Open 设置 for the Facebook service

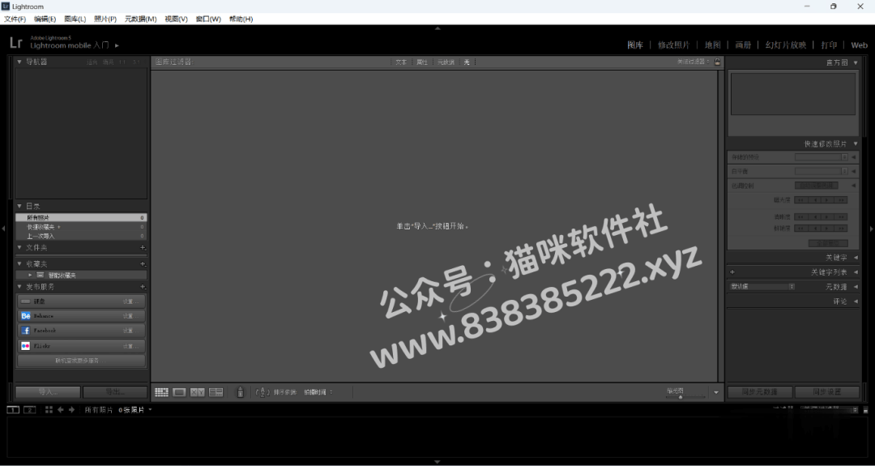click(130, 331)
